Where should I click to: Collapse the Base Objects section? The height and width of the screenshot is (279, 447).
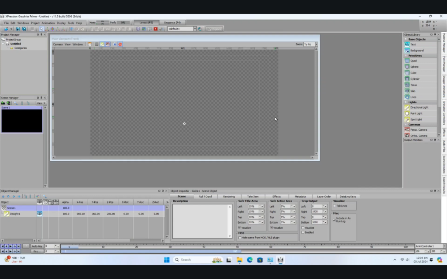coord(406,39)
